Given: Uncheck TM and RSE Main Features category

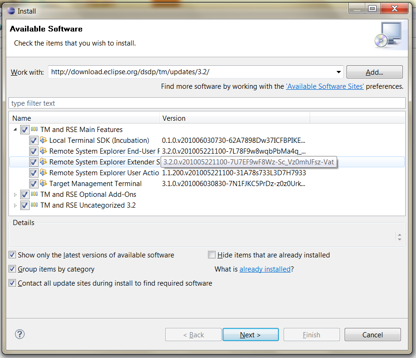Looking at the screenshot, I should point(25,130).
